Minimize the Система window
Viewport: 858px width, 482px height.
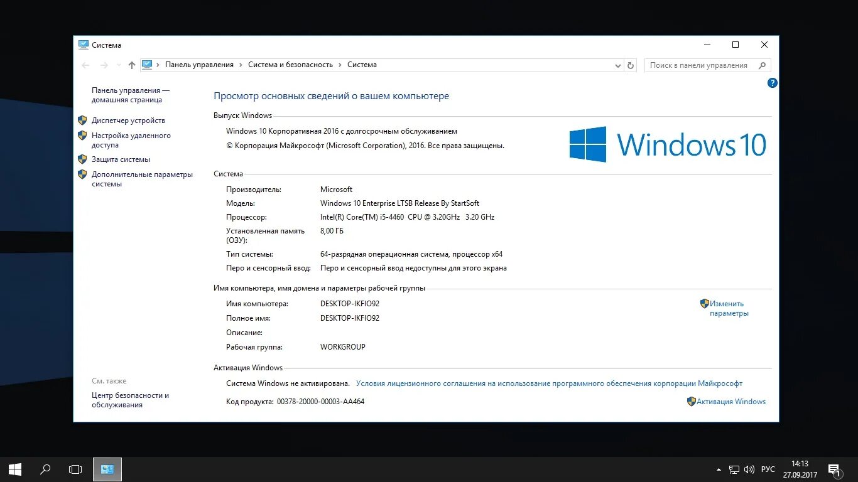tap(707, 45)
